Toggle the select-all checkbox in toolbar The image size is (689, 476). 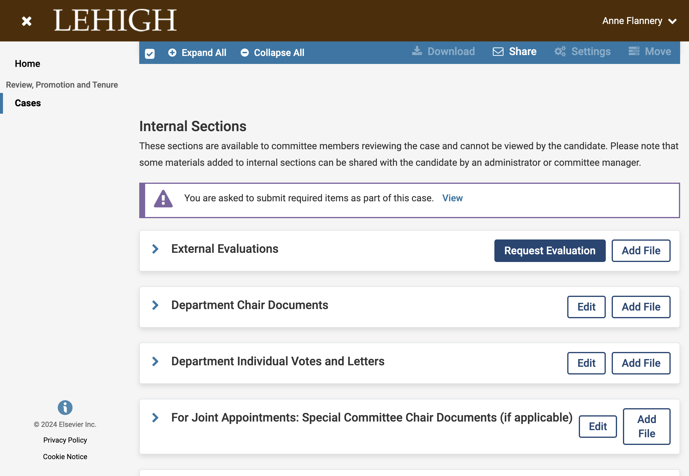(x=150, y=53)
